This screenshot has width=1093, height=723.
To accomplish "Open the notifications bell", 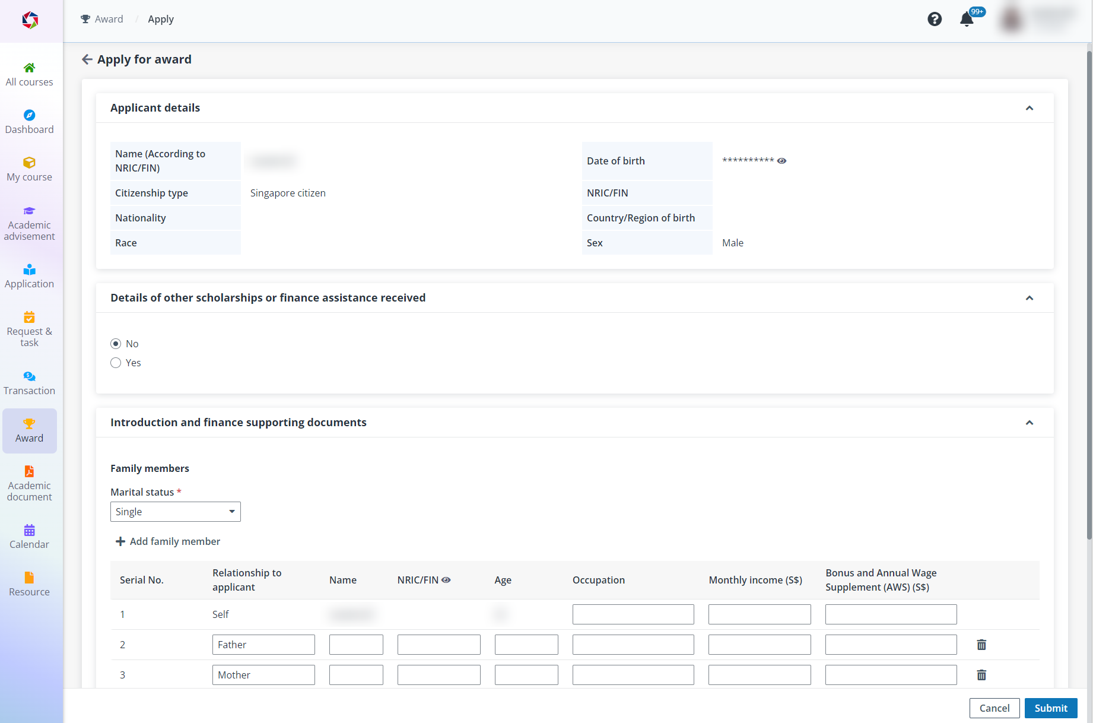I will 967,20.
